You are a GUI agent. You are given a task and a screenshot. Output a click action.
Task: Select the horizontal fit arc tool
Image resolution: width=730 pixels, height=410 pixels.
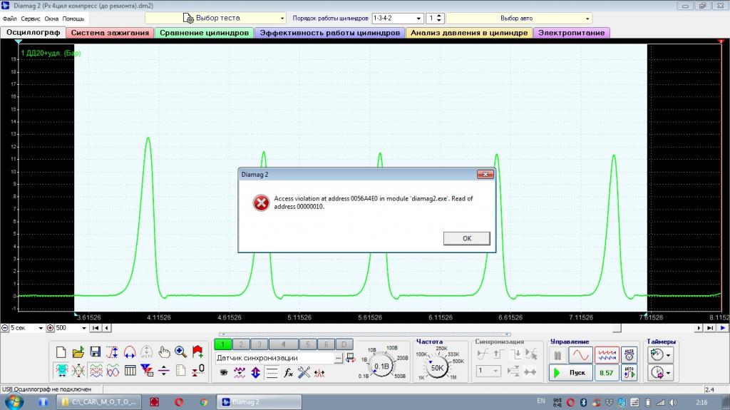coord(130,352)
